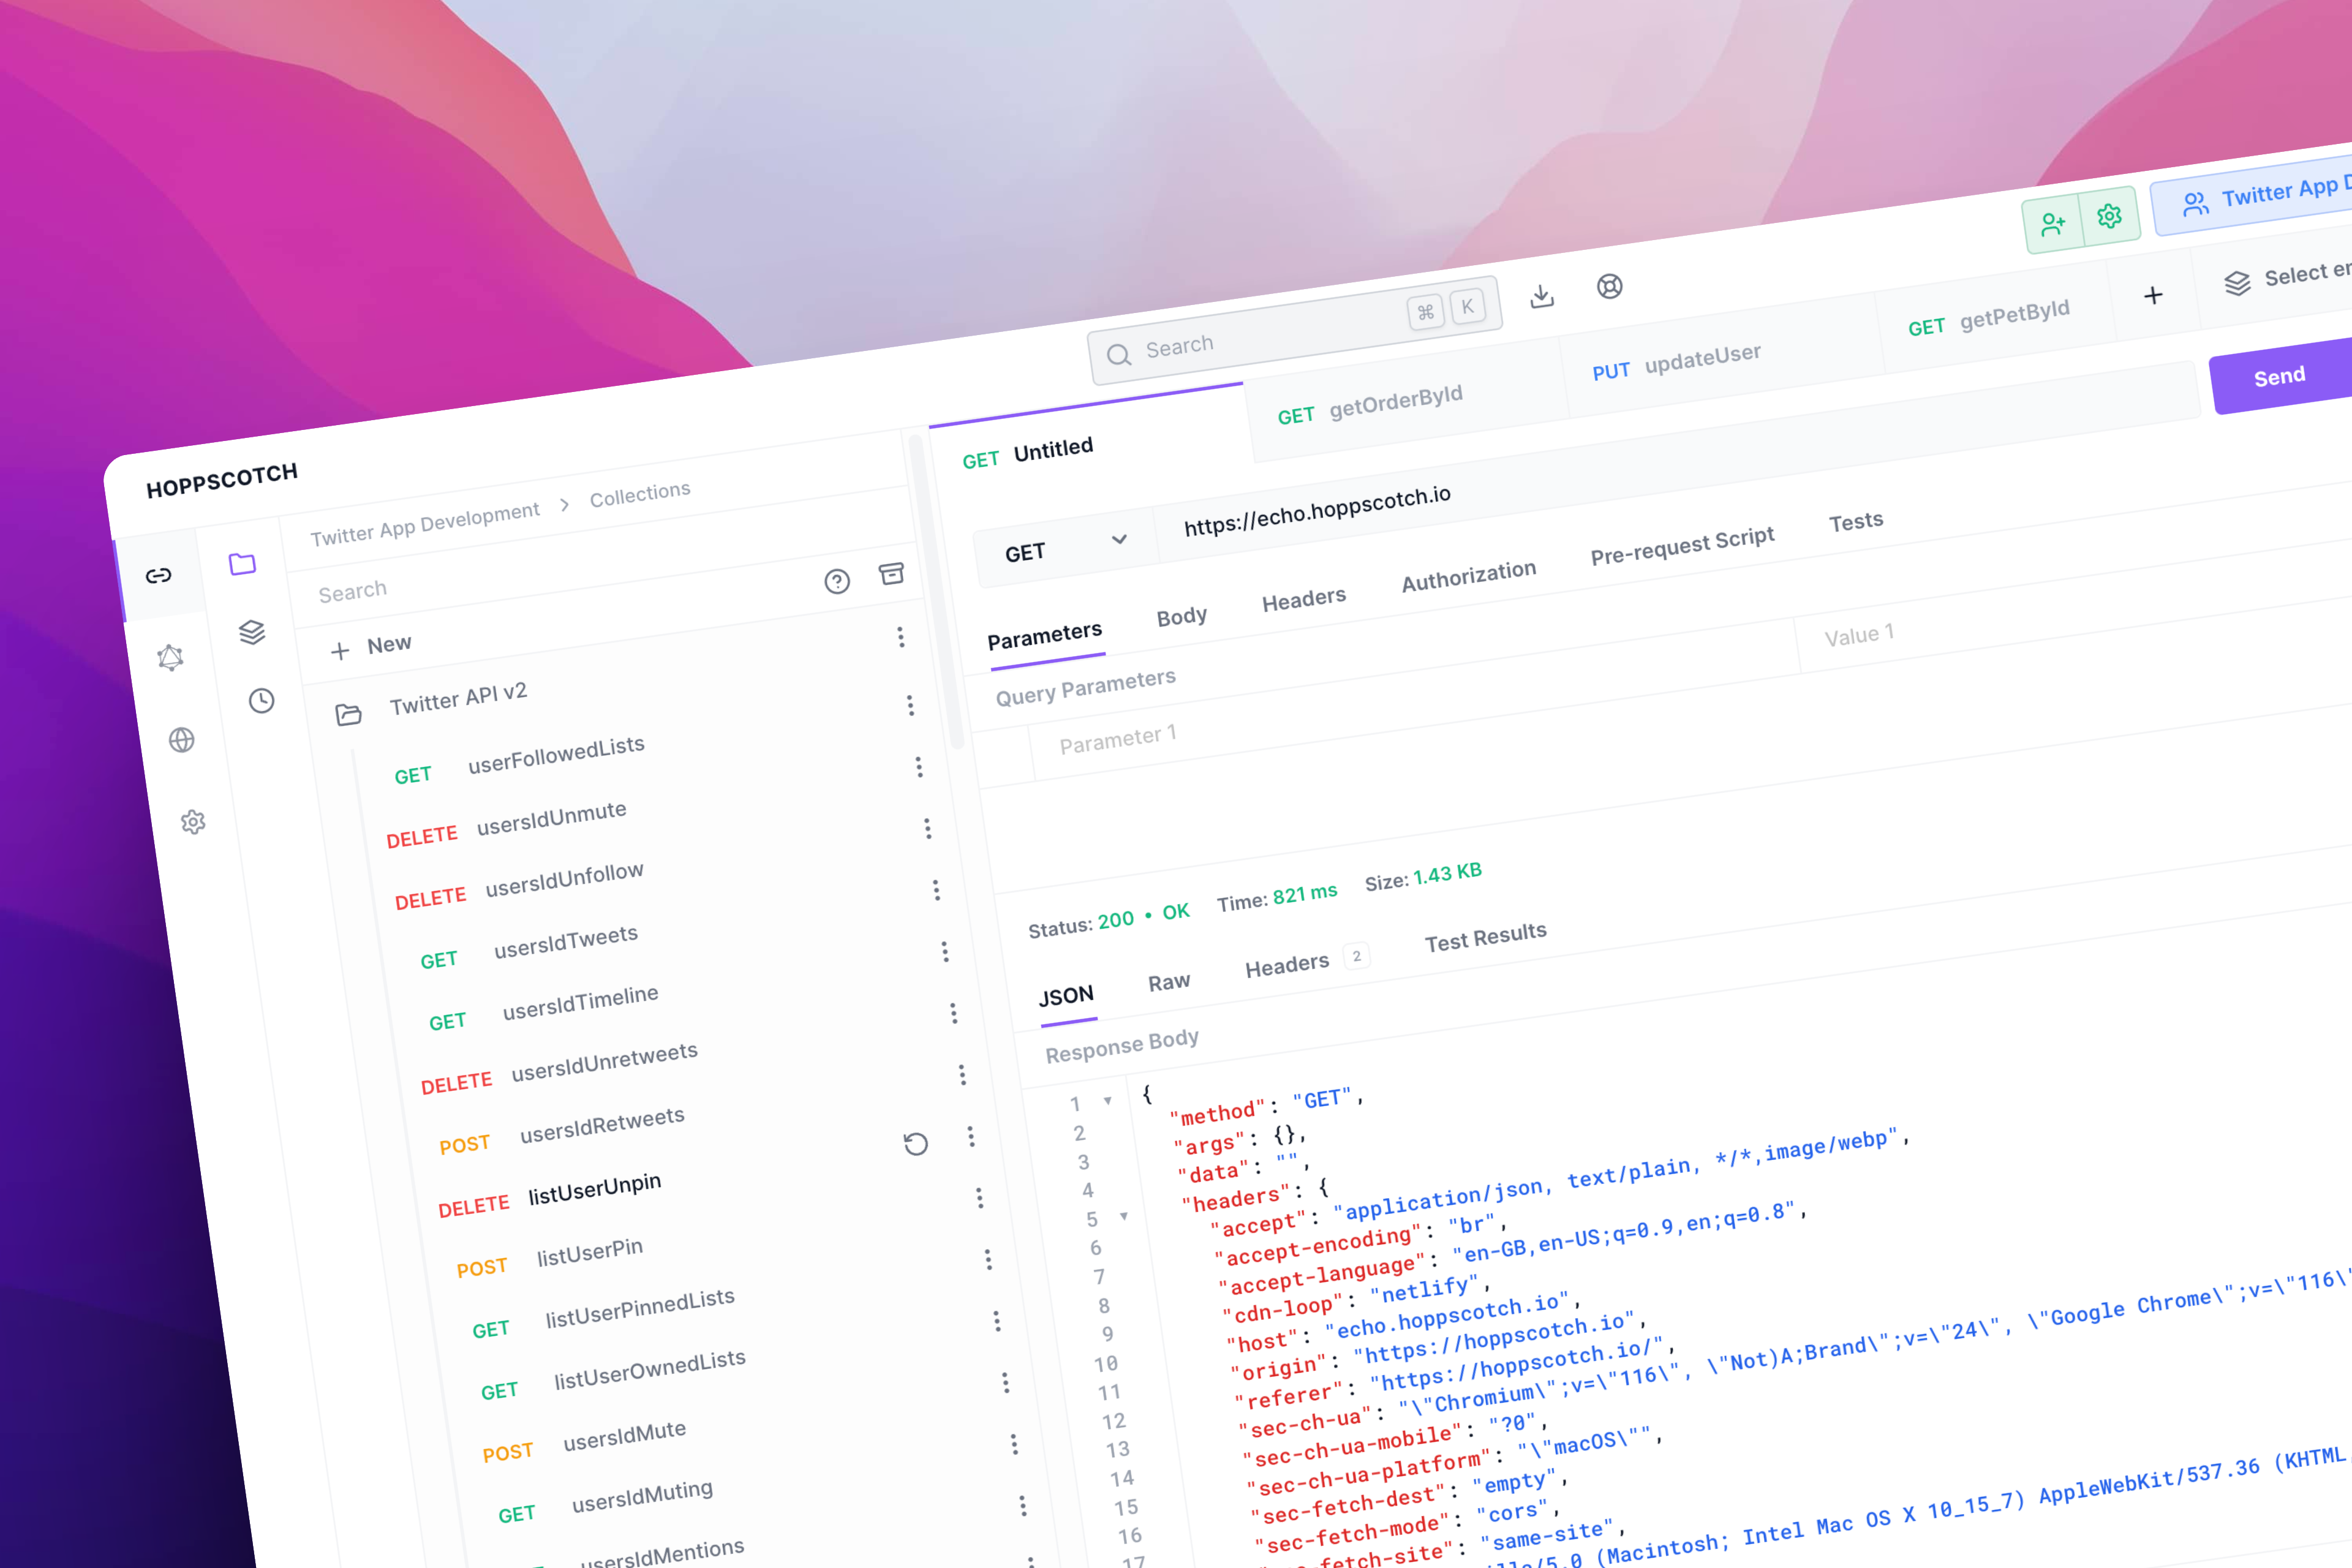
Task: Click New to create a collection
Action: [371, 646]
